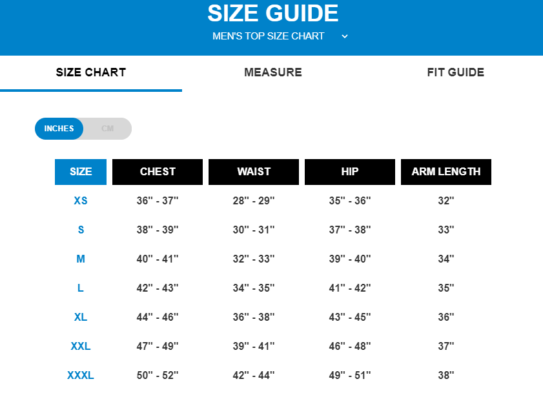This screenshot has height=410, width=543.
Task: Click the Arm Length column header
Action: [446, 172]
